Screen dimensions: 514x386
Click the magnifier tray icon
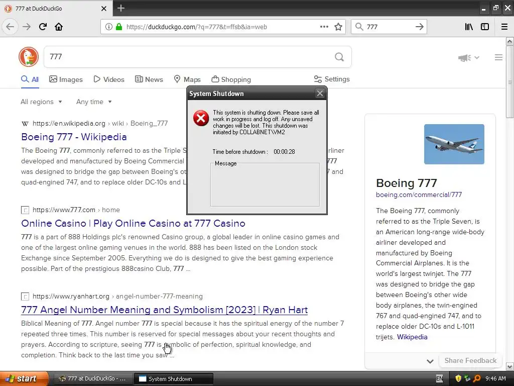click(477, 378)
